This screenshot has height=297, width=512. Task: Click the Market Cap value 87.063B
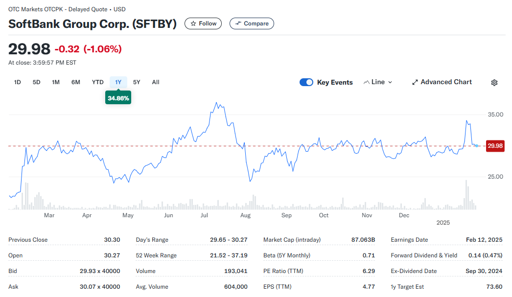point(363,240)
